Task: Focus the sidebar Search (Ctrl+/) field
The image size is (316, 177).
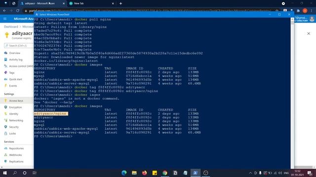Action: 19,46
